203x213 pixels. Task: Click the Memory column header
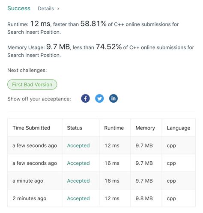pos(145,128)
